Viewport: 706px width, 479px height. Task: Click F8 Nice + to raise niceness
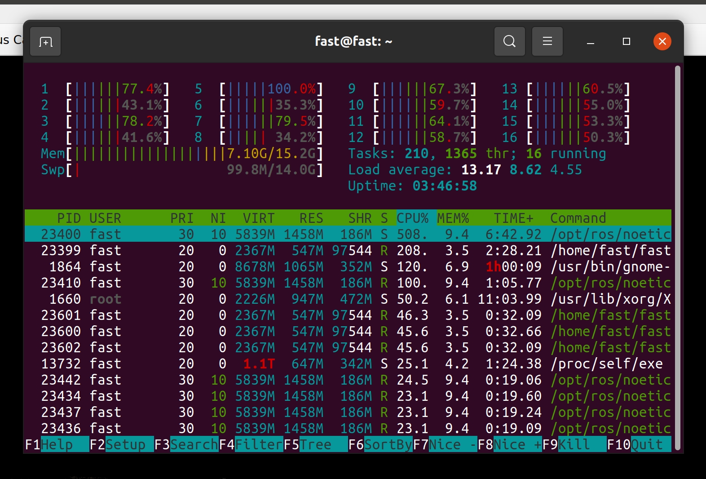[x=510, y=444]
